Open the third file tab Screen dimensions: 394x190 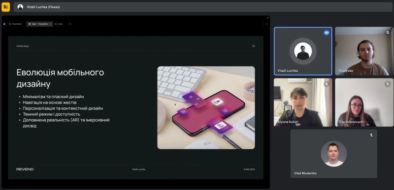pos(60,24)
